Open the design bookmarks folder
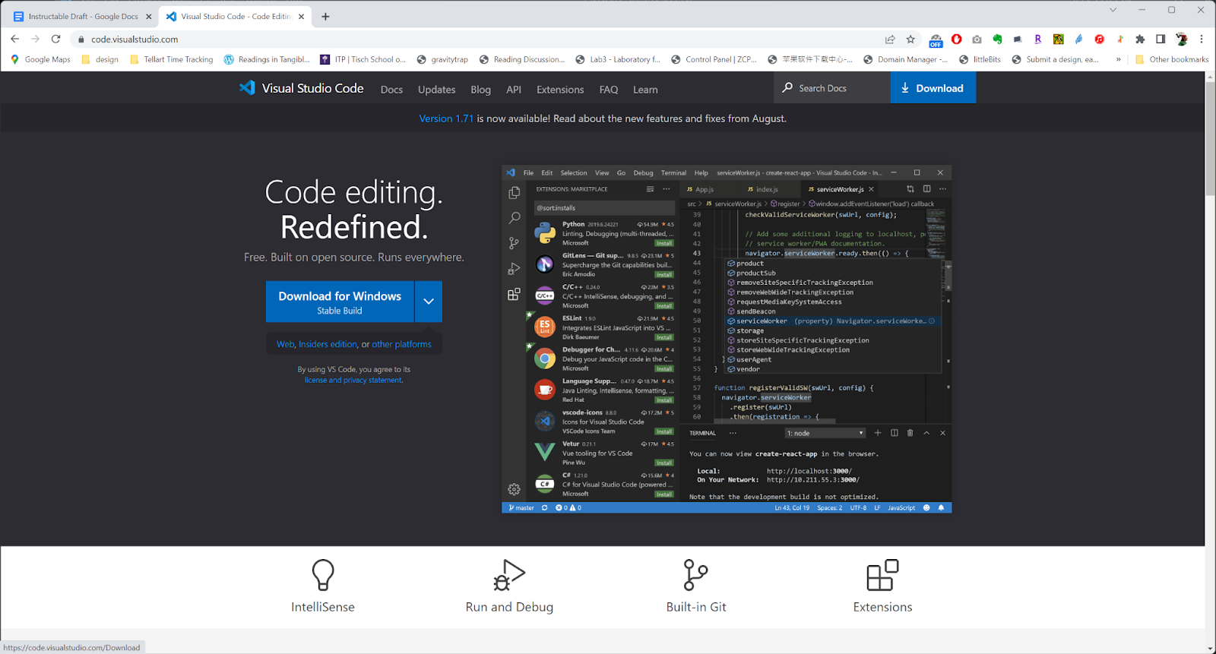 pyautogui.click(x=100, y=59)
